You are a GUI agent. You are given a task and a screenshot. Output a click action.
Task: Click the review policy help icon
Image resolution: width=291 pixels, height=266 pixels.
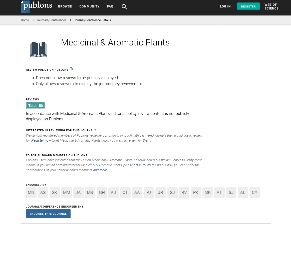pos(71,69)
